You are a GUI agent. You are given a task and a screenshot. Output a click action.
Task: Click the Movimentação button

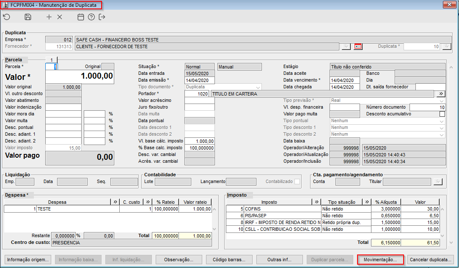click(x=380, y=260)
